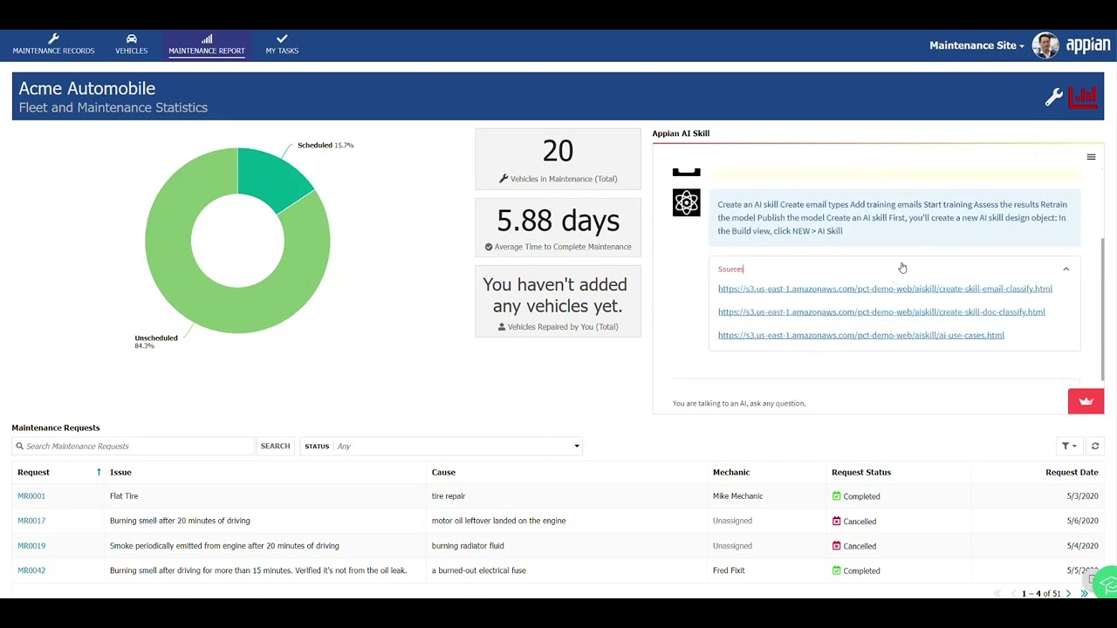Open grid filter options icon
Screen dimensions: 1117x628
coord(1069,447)
